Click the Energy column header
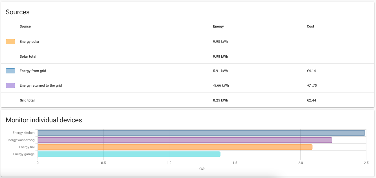 click(218, 26)
